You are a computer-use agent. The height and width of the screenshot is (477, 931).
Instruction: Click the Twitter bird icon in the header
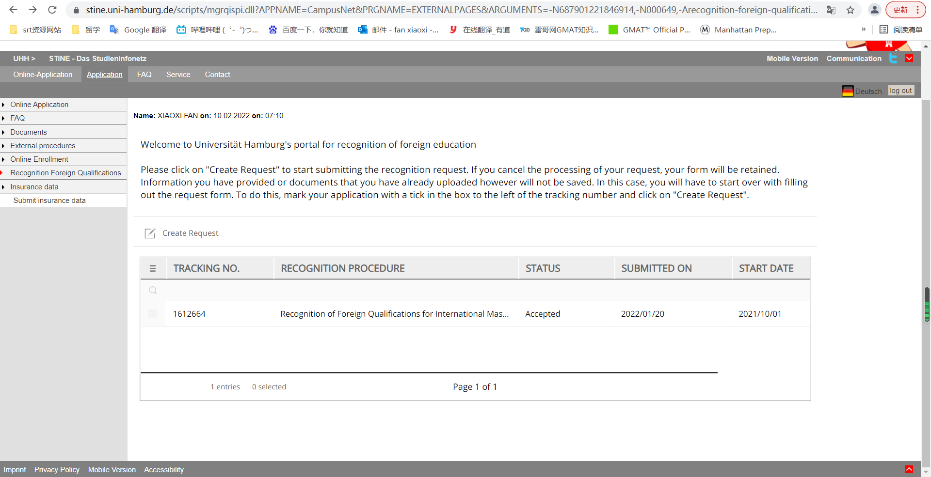click(x=894, y=59)
